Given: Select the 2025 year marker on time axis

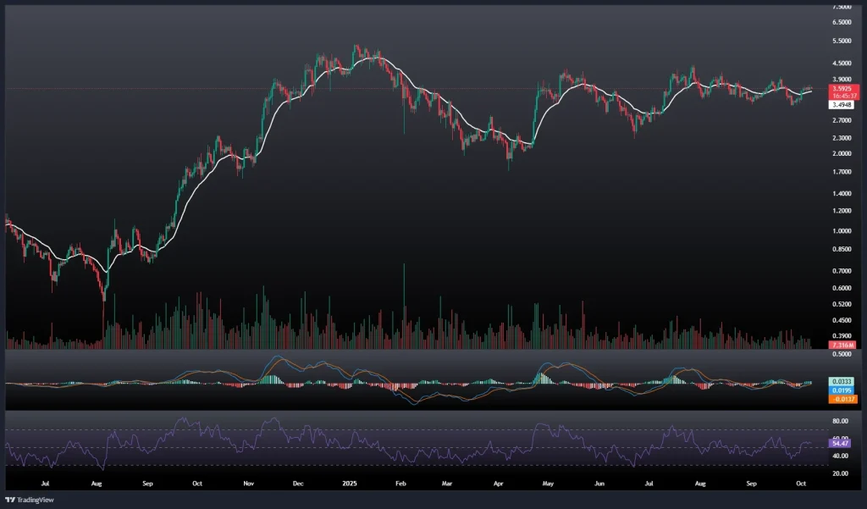Looking at the screenshot, I should pyautogui.click(x=349, y=484).
